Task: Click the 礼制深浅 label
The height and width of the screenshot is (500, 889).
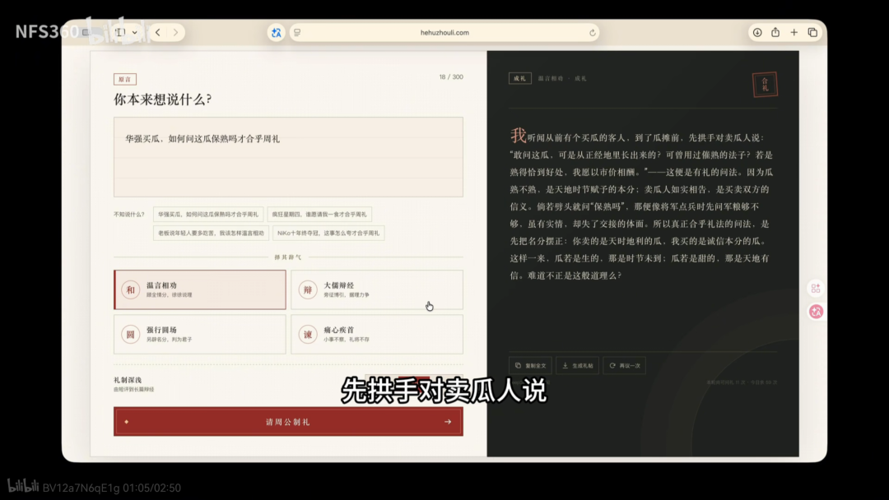Action: [128, 380]
